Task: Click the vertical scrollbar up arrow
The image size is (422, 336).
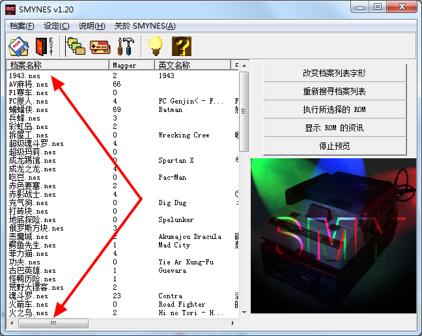Action: [244, 66]
